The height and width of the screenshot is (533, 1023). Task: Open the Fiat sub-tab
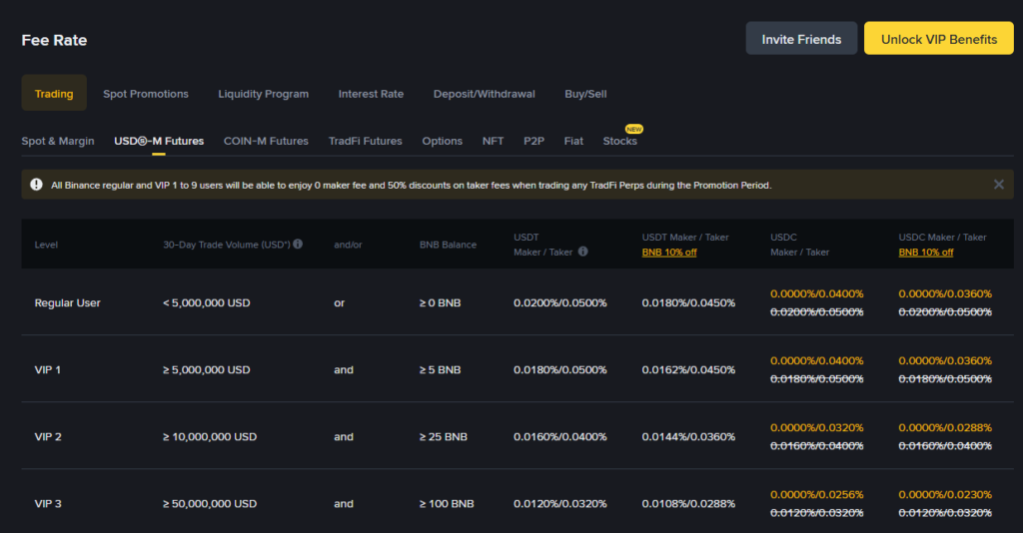pos(573,141)
